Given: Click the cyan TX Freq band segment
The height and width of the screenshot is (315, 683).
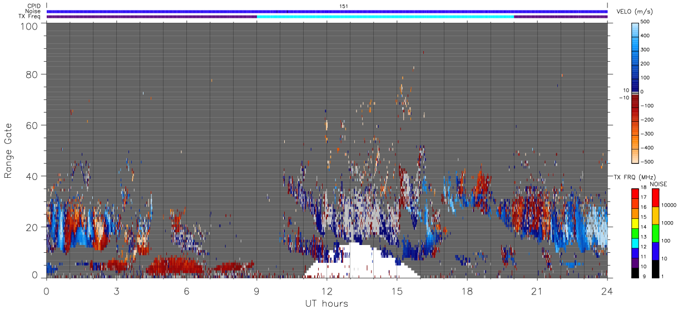Looking at the screenshot, I should (385, 17).
